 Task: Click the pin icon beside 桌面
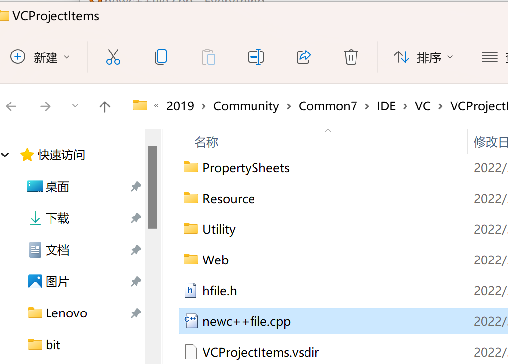(x=136, y=187)
